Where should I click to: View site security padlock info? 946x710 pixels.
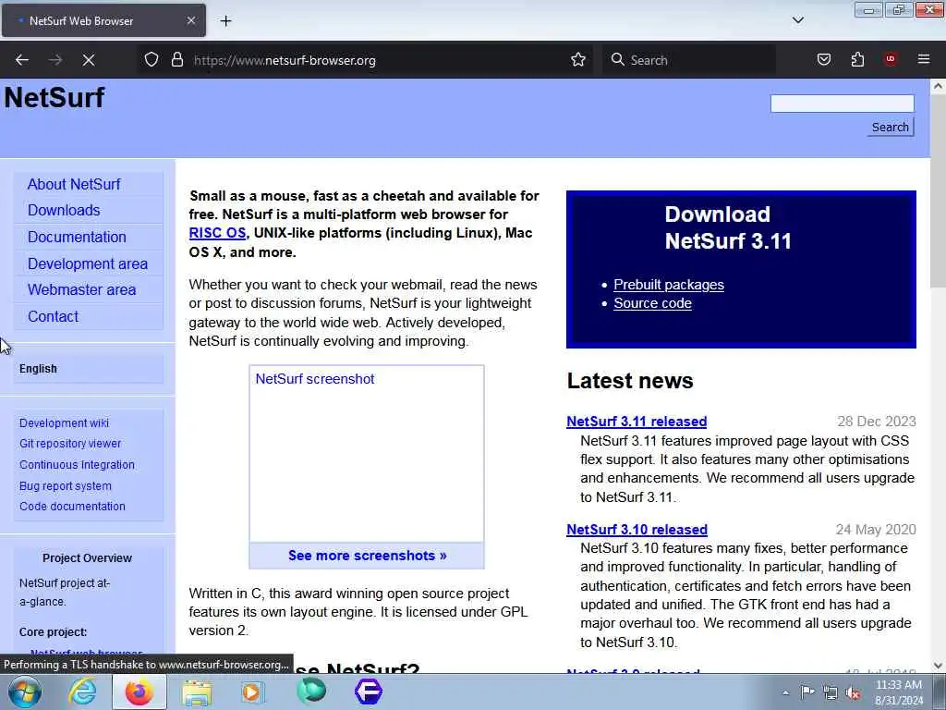click(177, 60)
